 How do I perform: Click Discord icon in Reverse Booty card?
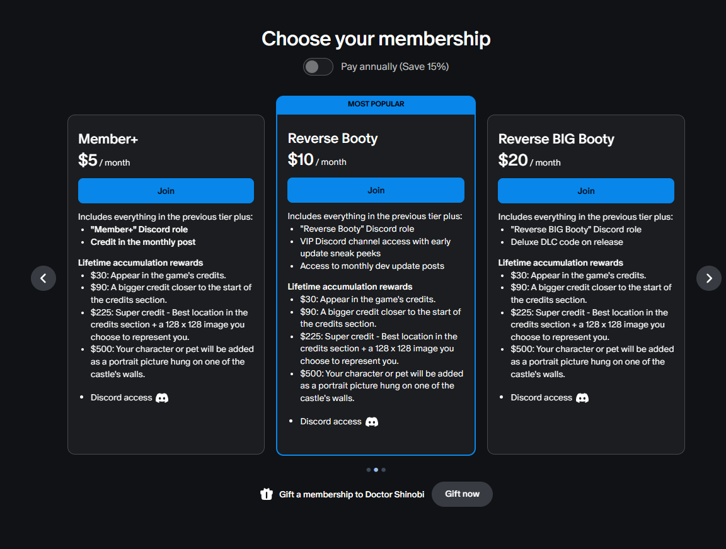pyautogui.click(x=372, y=422)
